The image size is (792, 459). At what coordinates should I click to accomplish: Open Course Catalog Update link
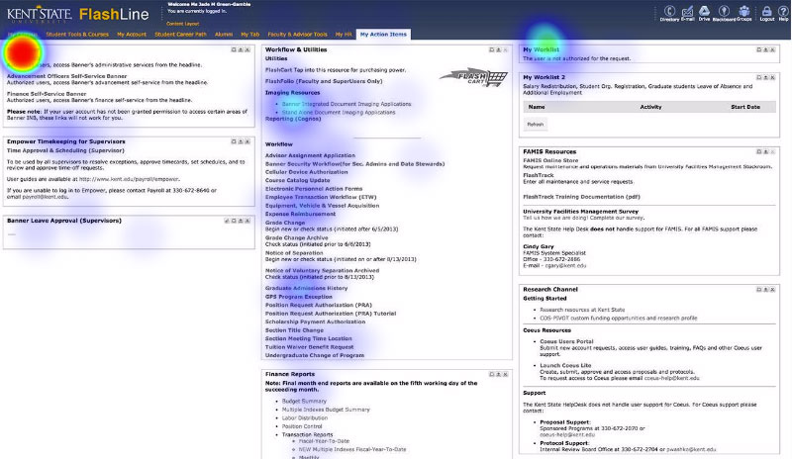(298, 180)
